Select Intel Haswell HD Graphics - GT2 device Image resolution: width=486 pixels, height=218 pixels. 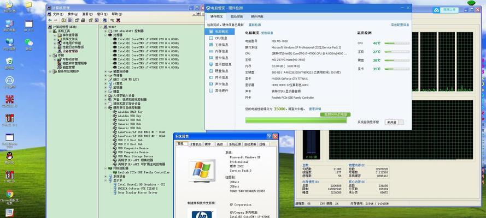[x=142, y=184]
